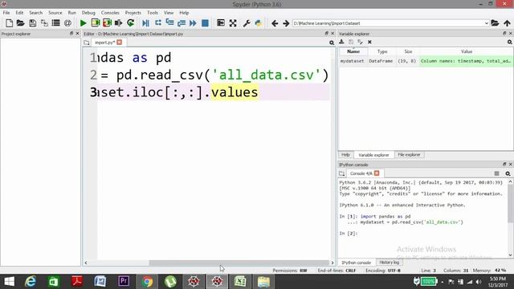Browse for a working directory

(x=495, y=23)
